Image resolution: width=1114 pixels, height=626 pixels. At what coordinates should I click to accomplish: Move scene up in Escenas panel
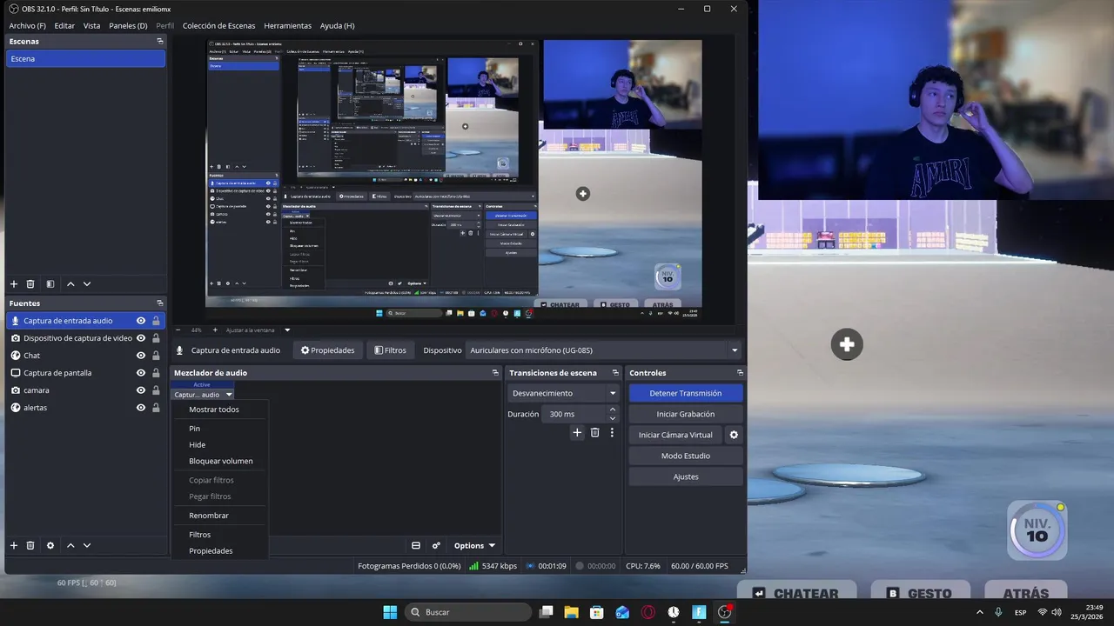[x=70, y=284]
